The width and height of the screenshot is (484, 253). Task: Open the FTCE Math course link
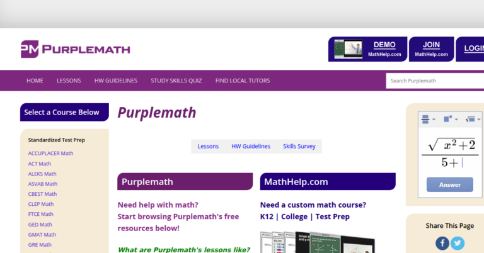tap(40, 214)
